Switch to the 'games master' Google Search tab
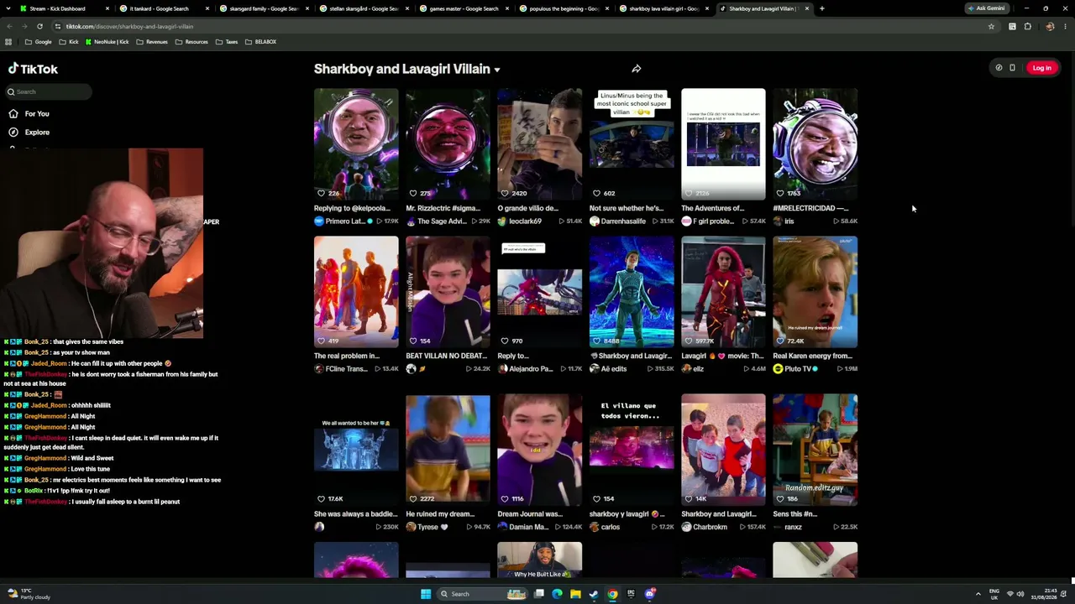Viewport: 1075px width, 604px height. [464, 8]
